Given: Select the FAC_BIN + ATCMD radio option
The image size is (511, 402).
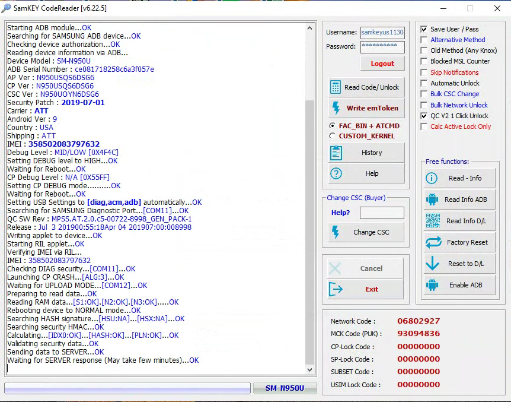Looking at the screenshot, I should point(333,126).
